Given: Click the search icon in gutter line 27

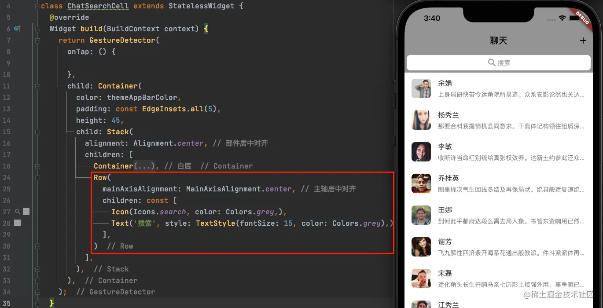Looking at the screenshot, I should pyautogui.click(x=18, y=212).
